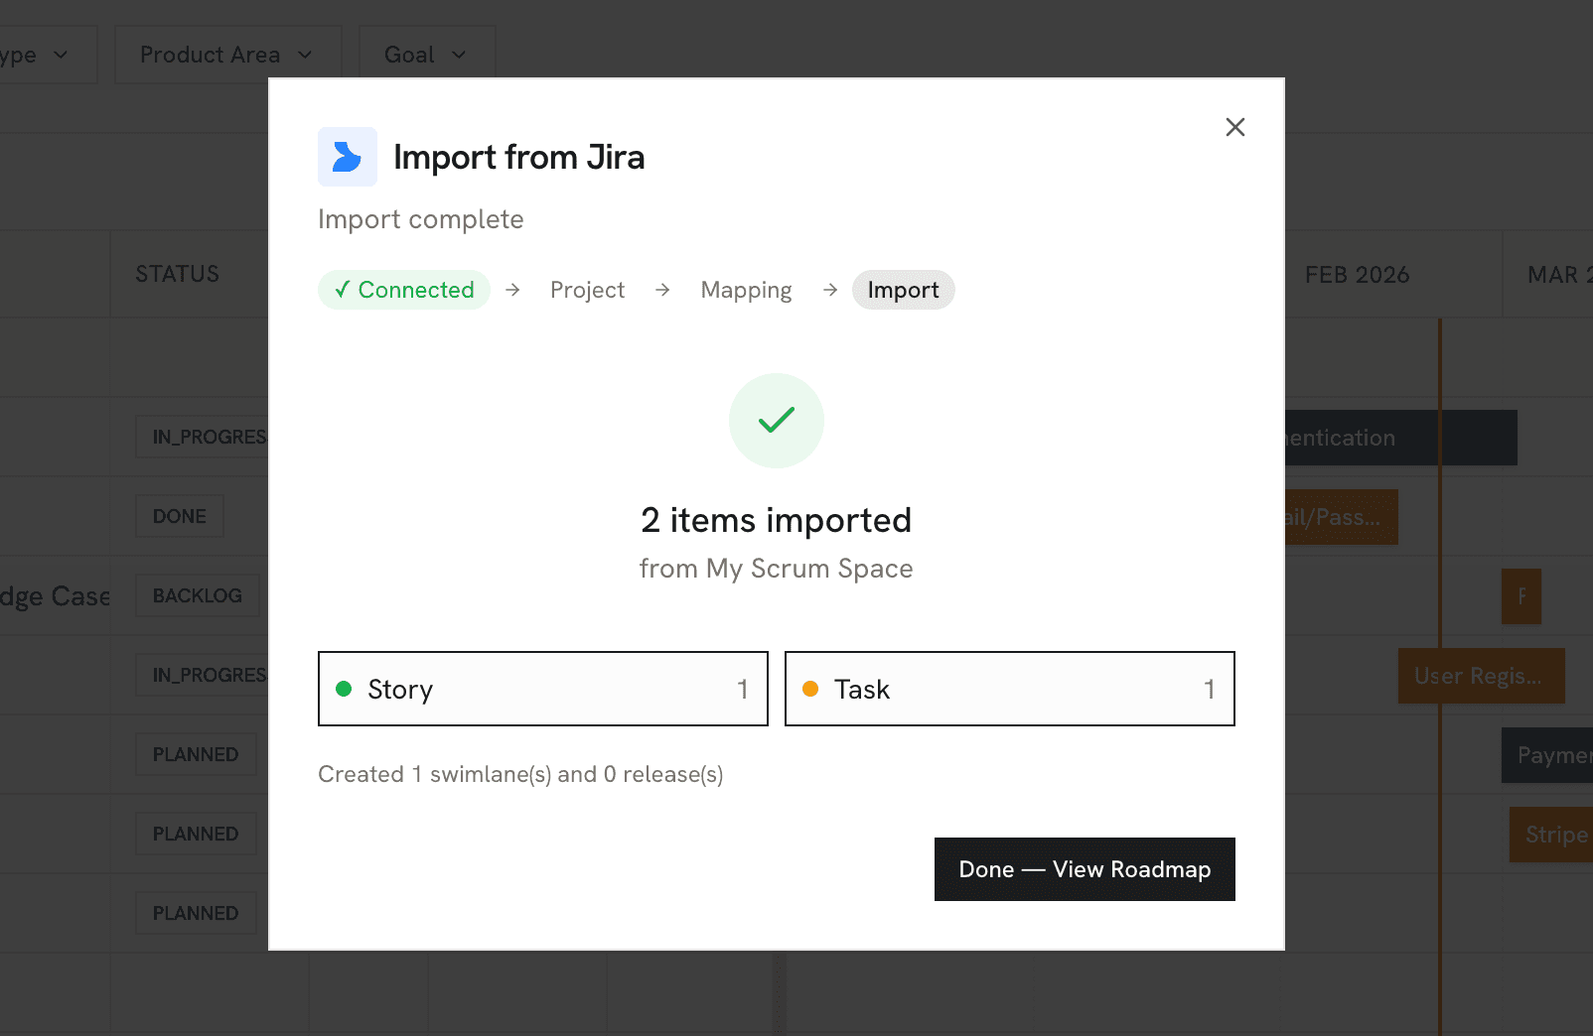
Task: Click the IN_PROGRESS status badge
Action: [x=204, y=437]
